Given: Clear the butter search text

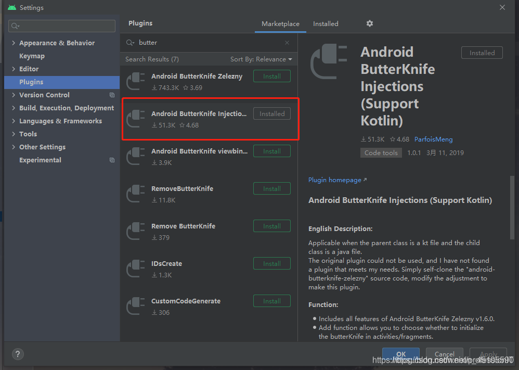Looking at the screenshot, I should click(287, 43).
